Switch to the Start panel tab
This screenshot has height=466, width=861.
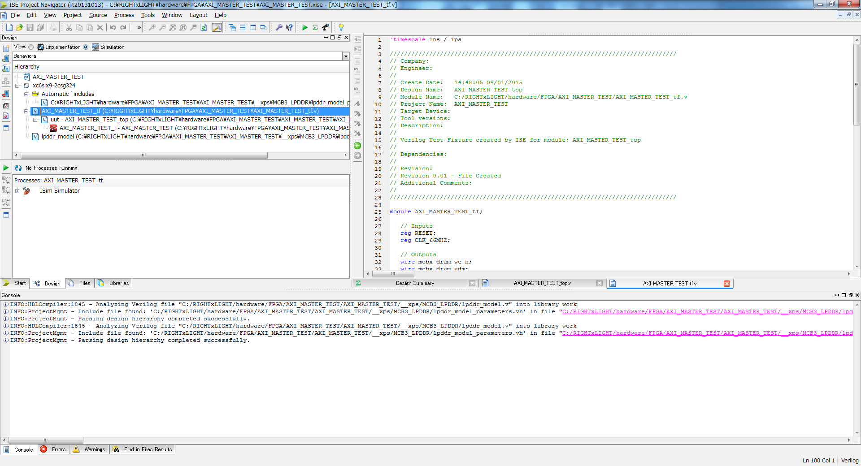pyautogui.click(x=15, y=283)
